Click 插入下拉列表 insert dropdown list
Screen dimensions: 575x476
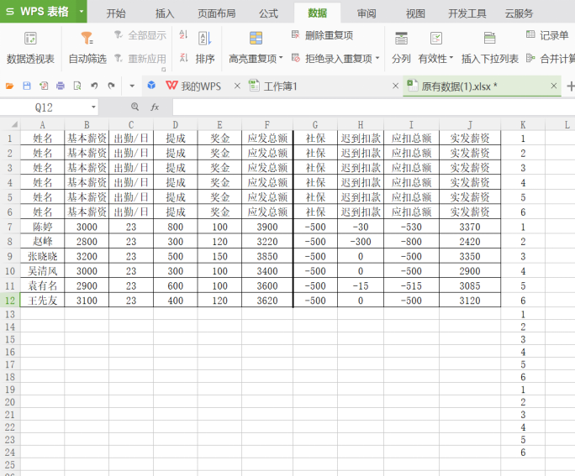pyautogui.click(x=489, y=59)
